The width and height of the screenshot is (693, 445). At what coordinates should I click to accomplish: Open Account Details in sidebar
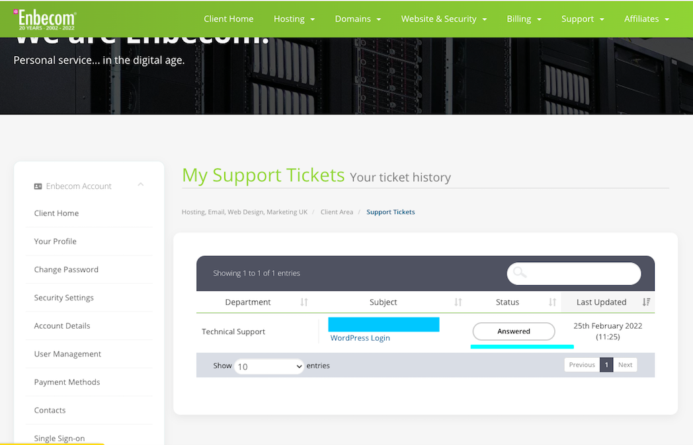pyautogui.click(x=62, y=325)
